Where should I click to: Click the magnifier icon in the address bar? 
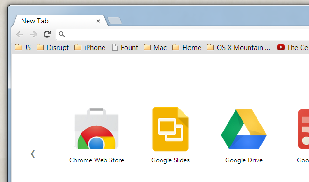tap(62, 34)
